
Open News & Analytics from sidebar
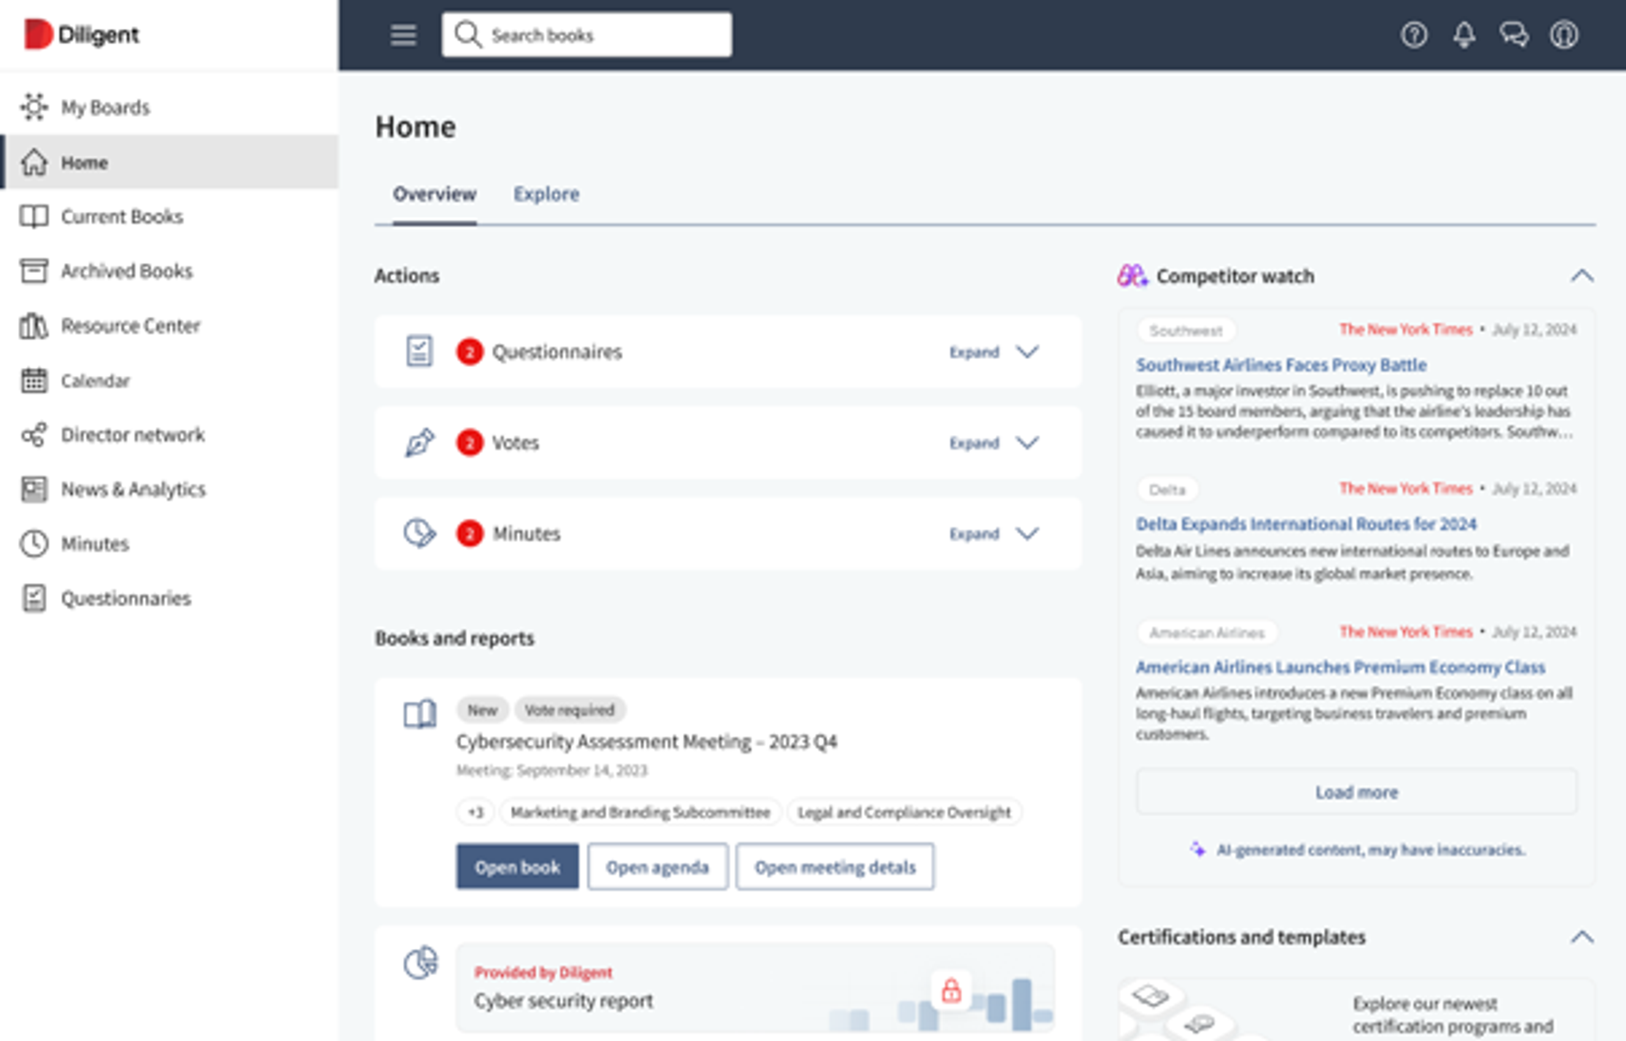[x=169, y=489]
